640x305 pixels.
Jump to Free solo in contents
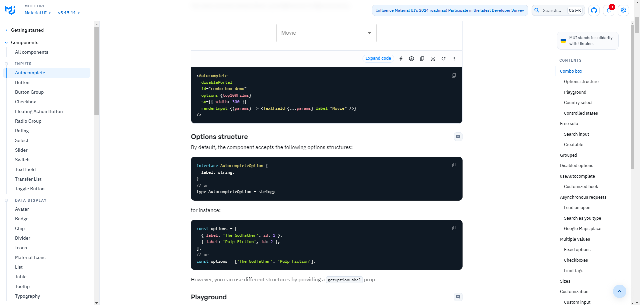pyautogui.click(x=569, y=124)
